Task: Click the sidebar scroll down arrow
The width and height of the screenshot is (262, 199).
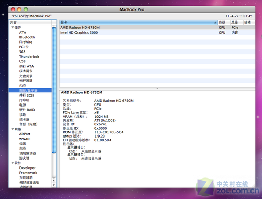Action: (54, 185)
